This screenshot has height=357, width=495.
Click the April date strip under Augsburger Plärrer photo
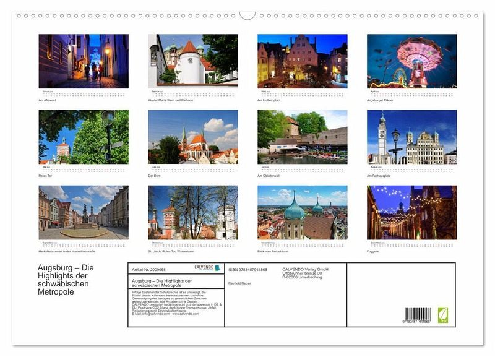(x=412, y=93)
